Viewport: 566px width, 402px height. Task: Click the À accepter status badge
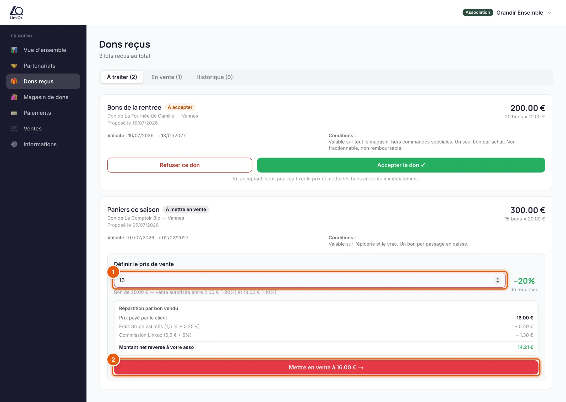(x=180, y=107)
